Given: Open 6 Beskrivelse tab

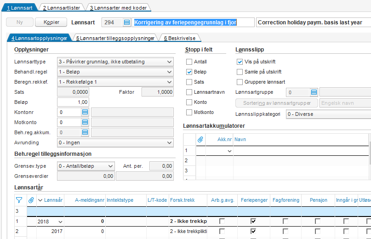Looking at the screenshot, I should [180, 38].
